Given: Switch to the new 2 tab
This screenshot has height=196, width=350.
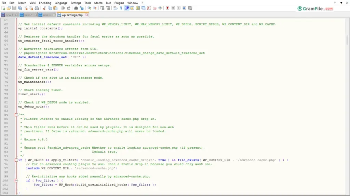Looking at the screenshot, I should coord(28,15).
